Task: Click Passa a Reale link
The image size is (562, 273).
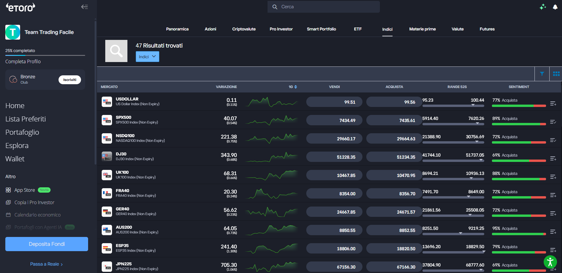Action: click(x=46, y=264)
